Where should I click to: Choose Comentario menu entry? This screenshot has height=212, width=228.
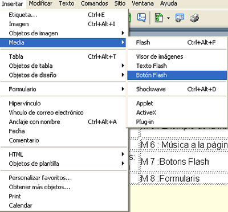[63, 140]
